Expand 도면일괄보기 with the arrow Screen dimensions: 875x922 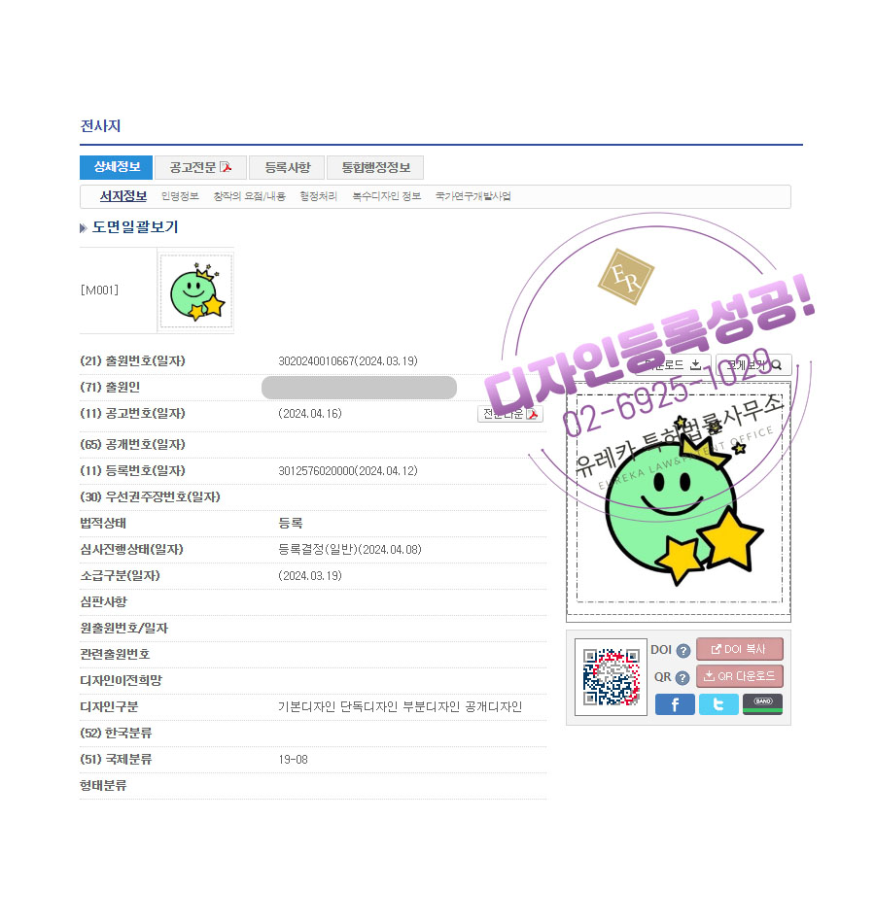click(x=84, y=228)
